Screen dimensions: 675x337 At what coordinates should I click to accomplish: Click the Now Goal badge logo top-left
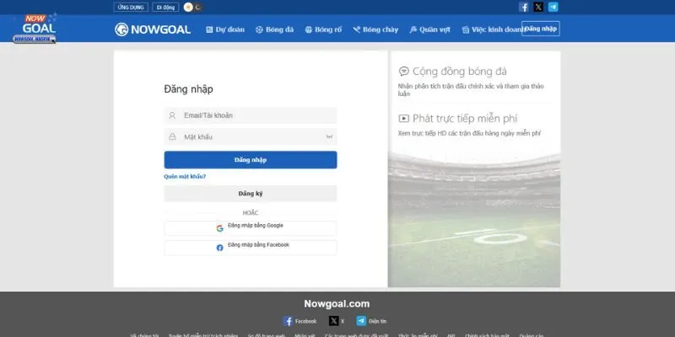34,27
